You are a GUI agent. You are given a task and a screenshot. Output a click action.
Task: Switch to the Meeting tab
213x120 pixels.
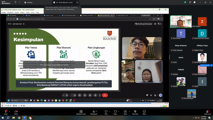tap(28, 2)
